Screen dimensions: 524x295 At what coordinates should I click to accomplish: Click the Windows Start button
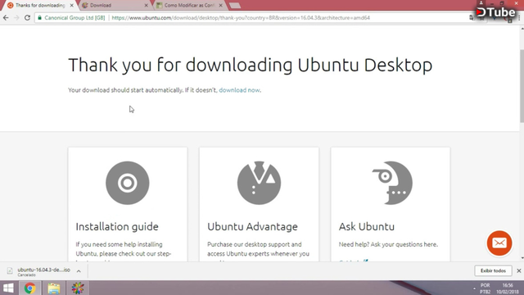8,288
